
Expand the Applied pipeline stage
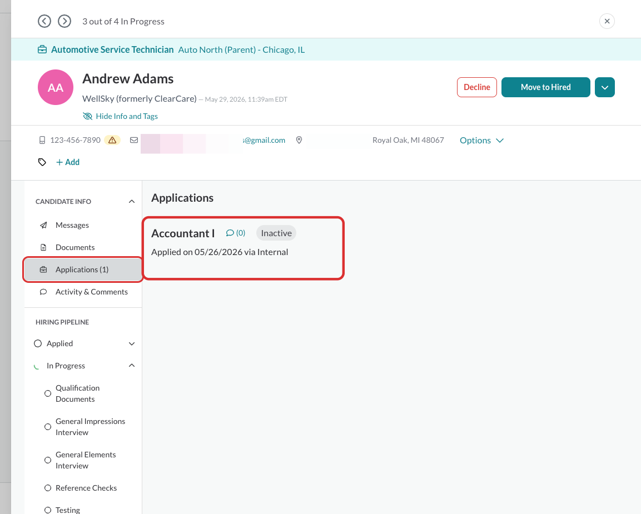pos(132,344)
